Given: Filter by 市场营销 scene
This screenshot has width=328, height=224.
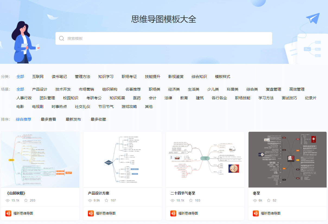Looking at the screenshot, I should [x=86, y=89].
